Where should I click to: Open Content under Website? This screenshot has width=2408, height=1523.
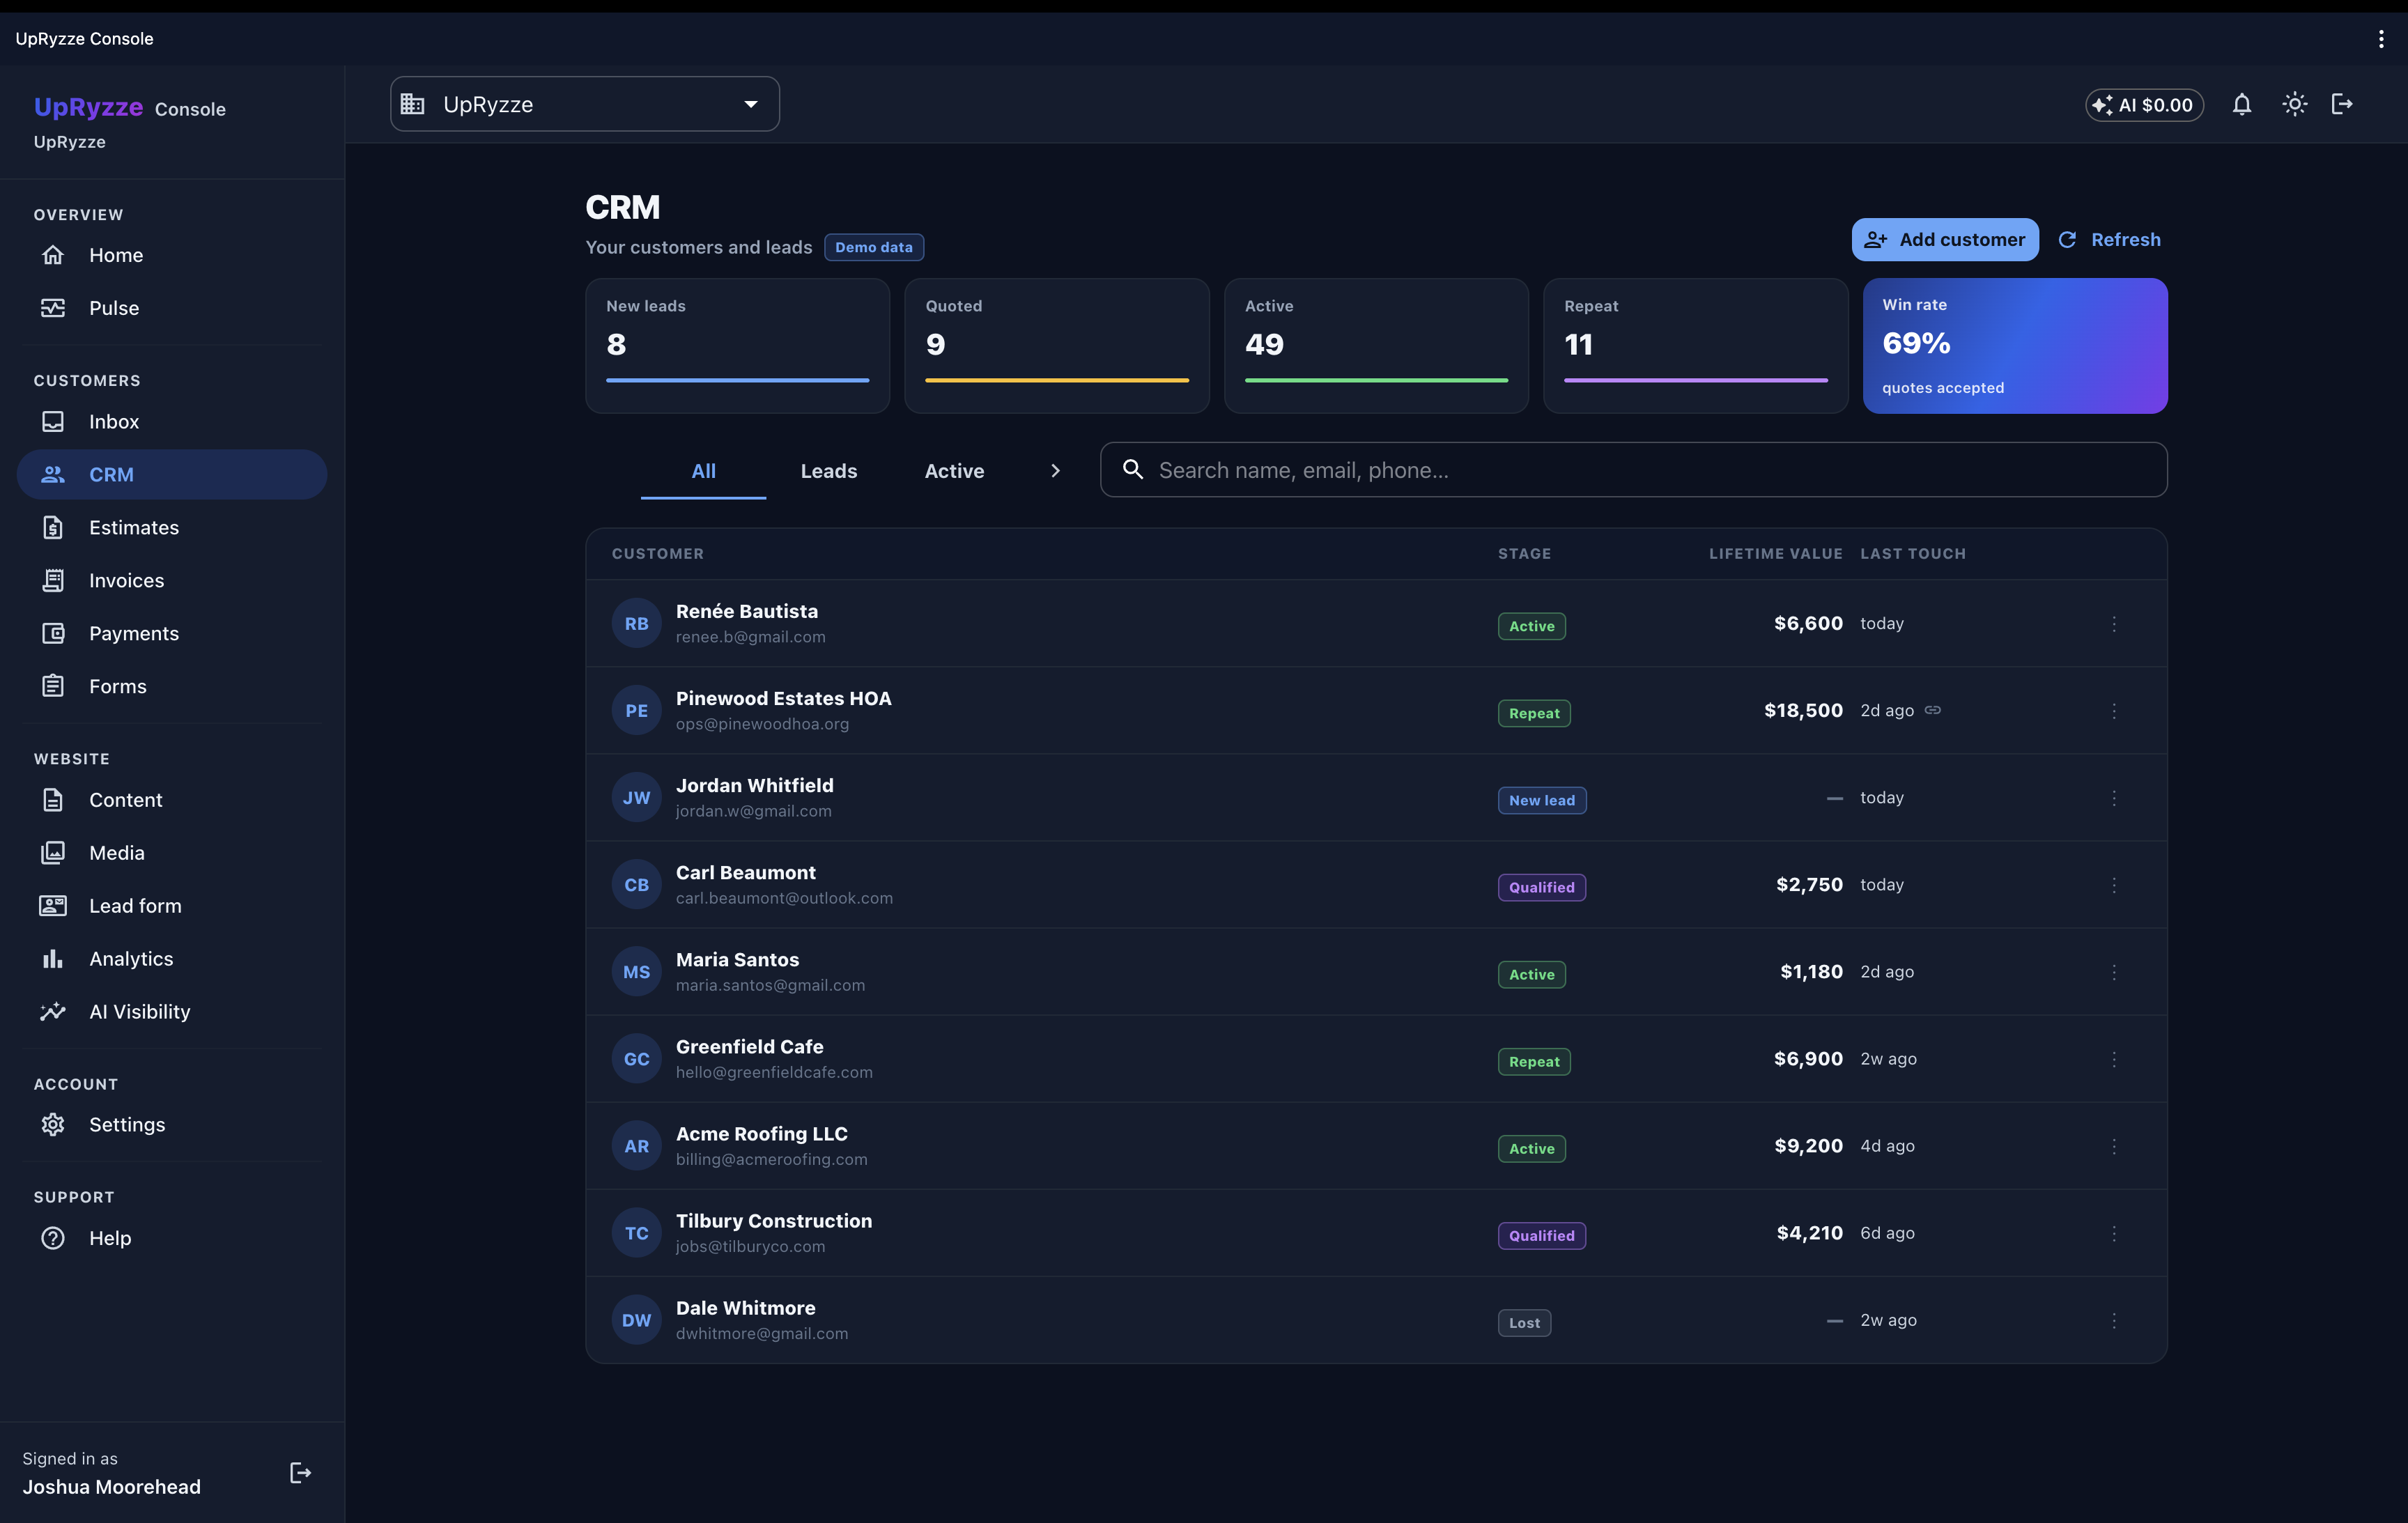171,800
